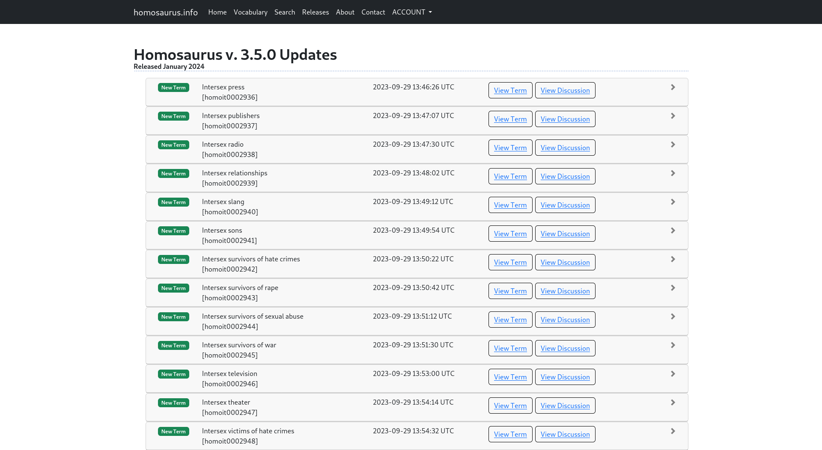The image size is (822, 450).
Task: Expand the Intersex slang row arrow
Action: tap(673, 202)
